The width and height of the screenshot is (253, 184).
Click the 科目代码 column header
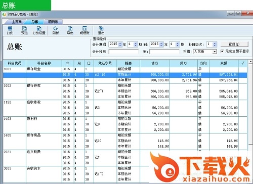15,63
